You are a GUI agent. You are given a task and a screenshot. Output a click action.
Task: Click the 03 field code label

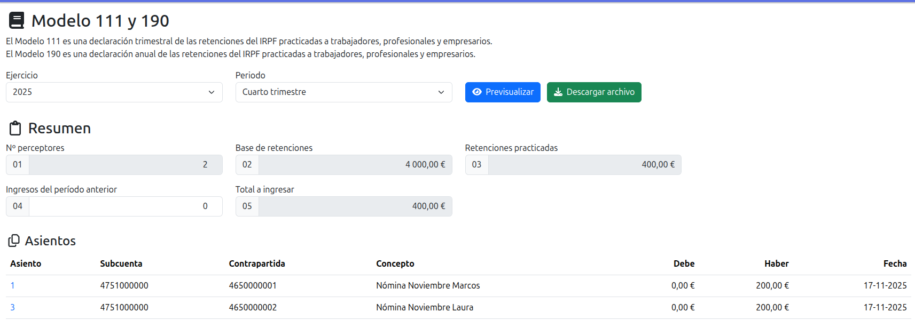pos(477,165)
